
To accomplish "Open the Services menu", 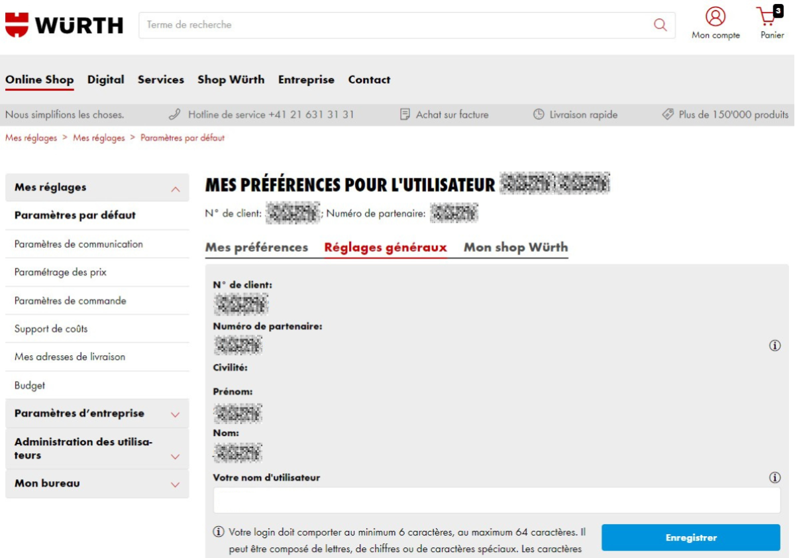I will [161, 80].
